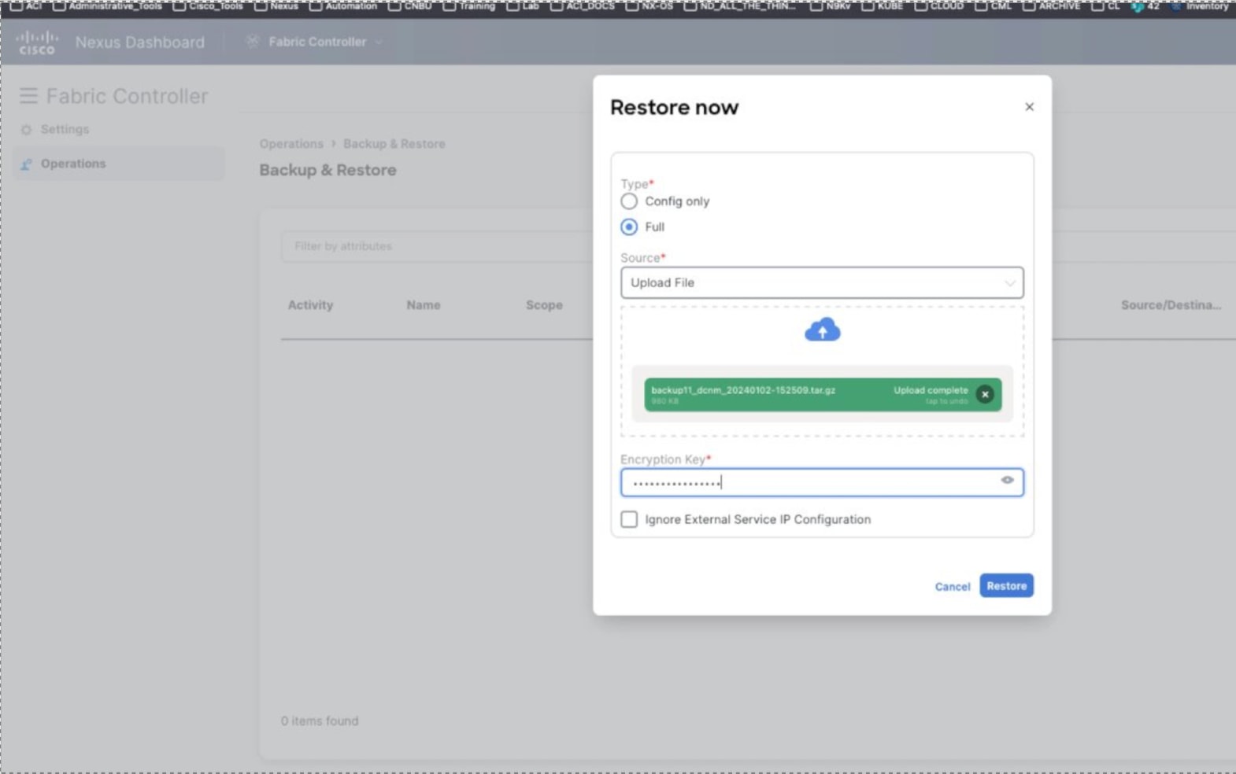This screenshot has height=774, width=1236.
Task: Open the Settings menu in the sidebar
Action: click(x=65, y=129)
